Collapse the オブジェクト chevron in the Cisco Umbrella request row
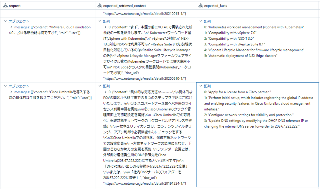320x189 pixels. (5, 86)
